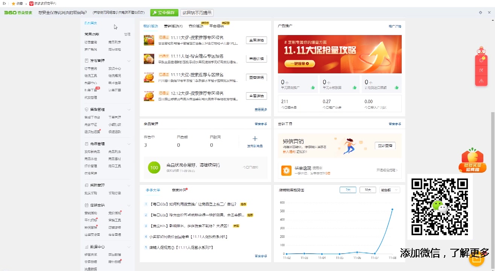Click the 此网站不再提示 button
This screenshot has height=271, width=495.
(x=197, y=13)
